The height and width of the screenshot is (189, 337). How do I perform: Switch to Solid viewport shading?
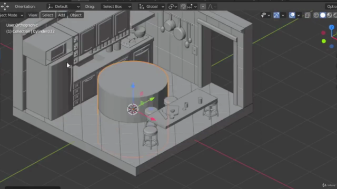pos(323,15)
